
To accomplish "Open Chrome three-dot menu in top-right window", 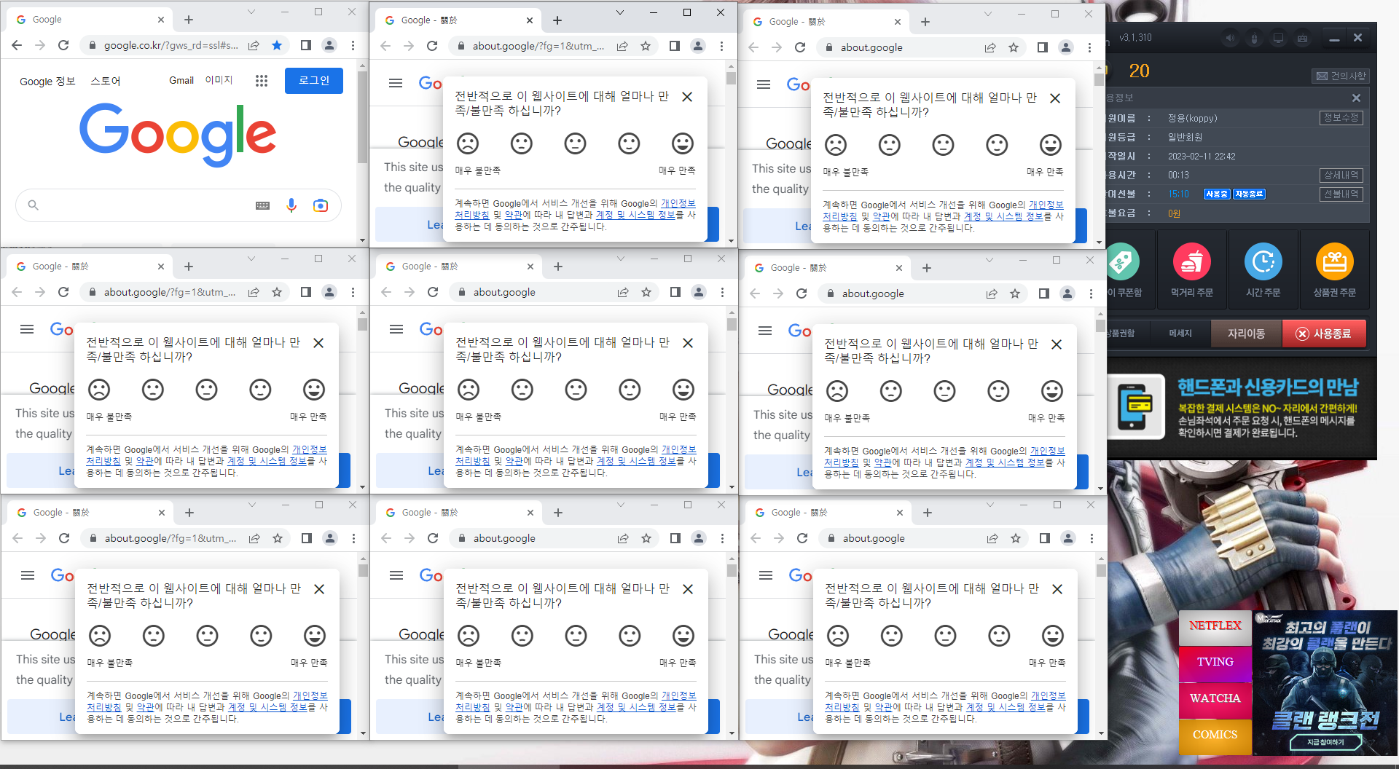I will click(1089, 47).
